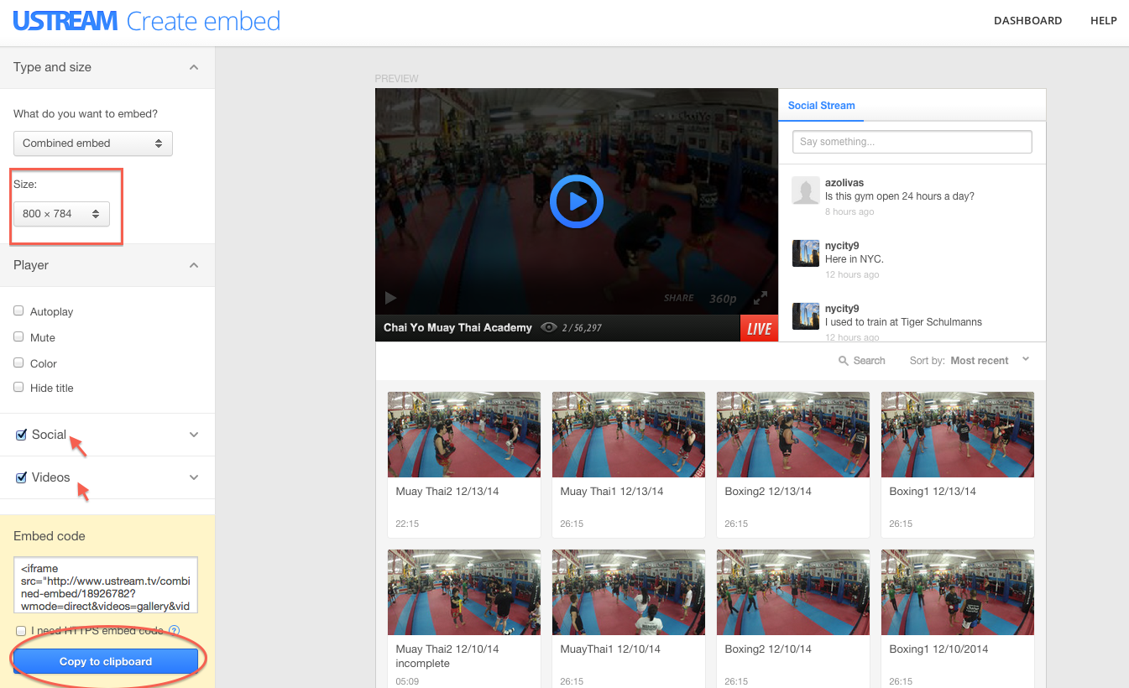Open Boxing2 12/10/14 video thumbnail

point(793,592)
